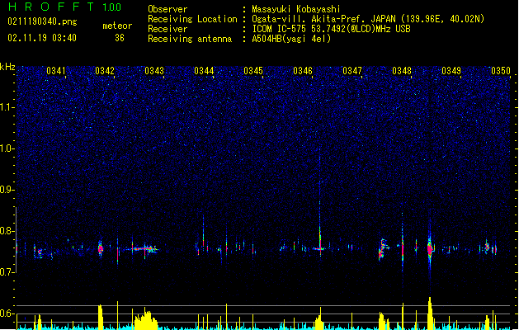Image resolution: width=519 pixels, height=330 pixels.
Task: Click the 0349 time axis marker
Action: (451, 71)
